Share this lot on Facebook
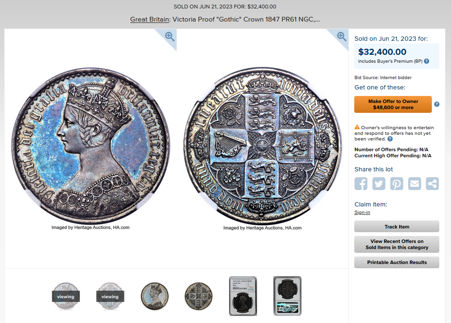Viewport: 451px width, 323px height. (x=361, y=184)
